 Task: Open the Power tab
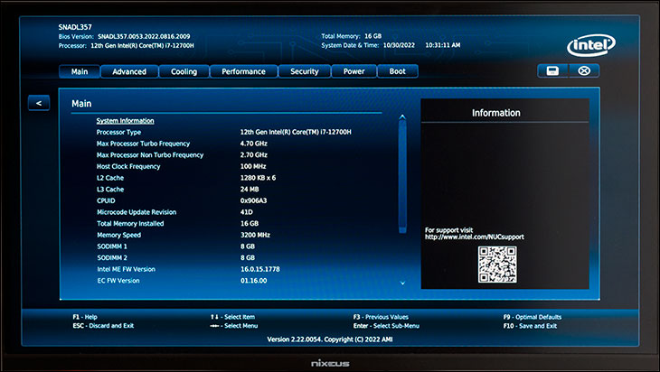click(x=354, y=71)
